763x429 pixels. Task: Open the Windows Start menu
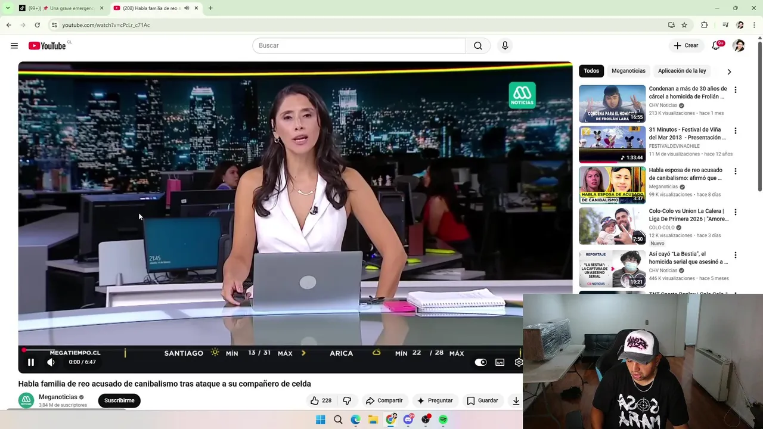pyautogui.click(x=320, y=419)
